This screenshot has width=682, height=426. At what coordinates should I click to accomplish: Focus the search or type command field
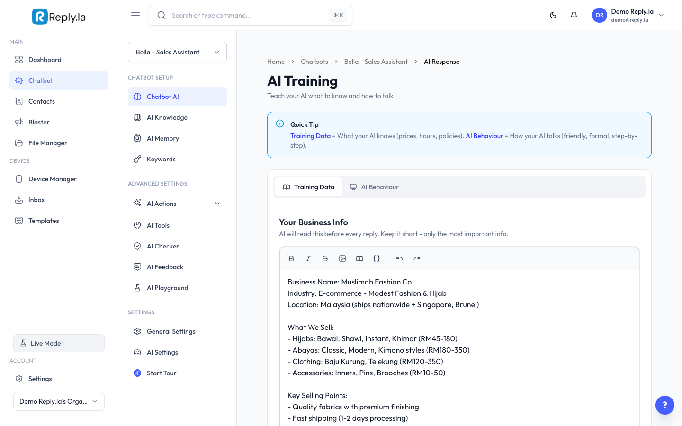pyautogui.click(x=251, y=15)
